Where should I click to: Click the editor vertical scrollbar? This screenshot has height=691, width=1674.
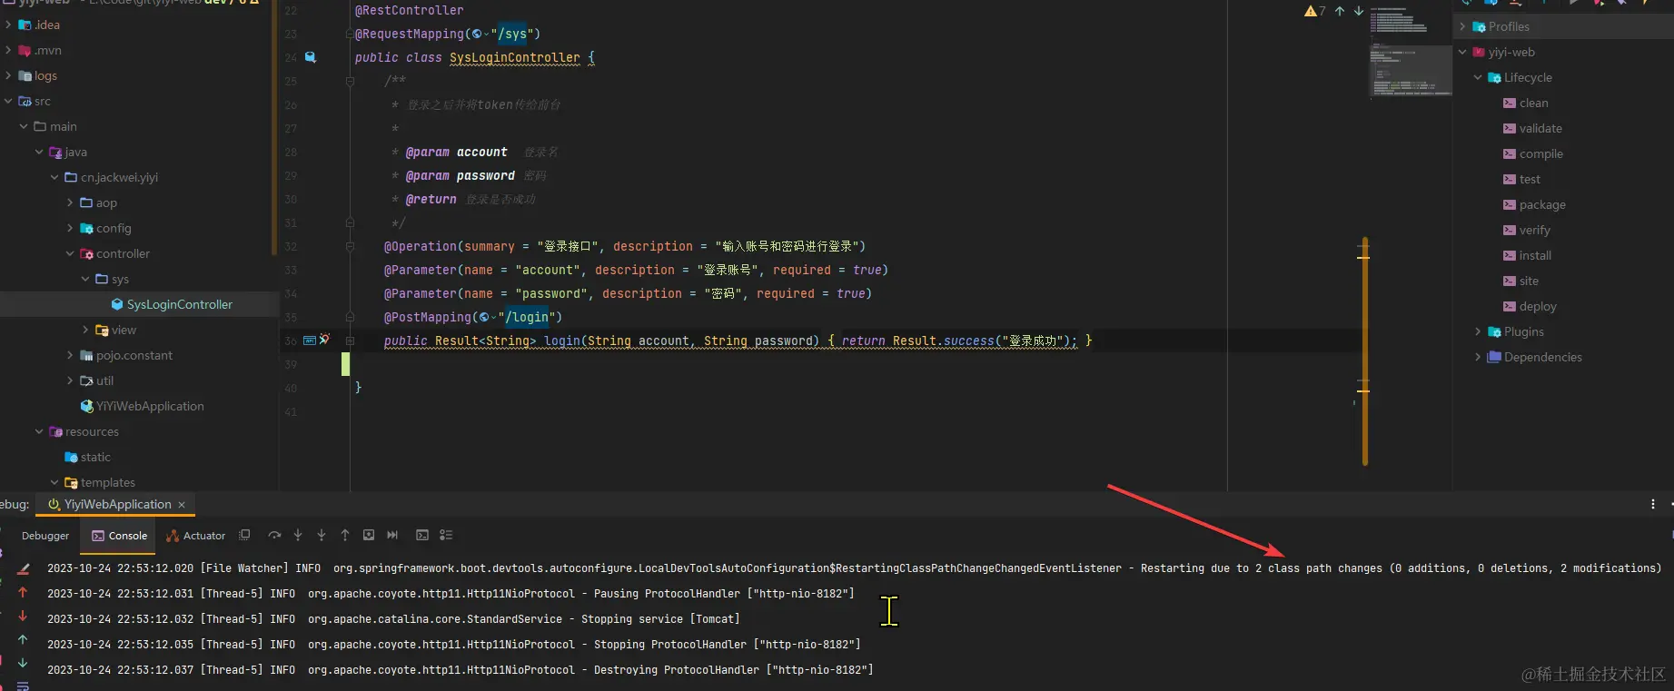pyautogui.click(x=1364, y=351)
